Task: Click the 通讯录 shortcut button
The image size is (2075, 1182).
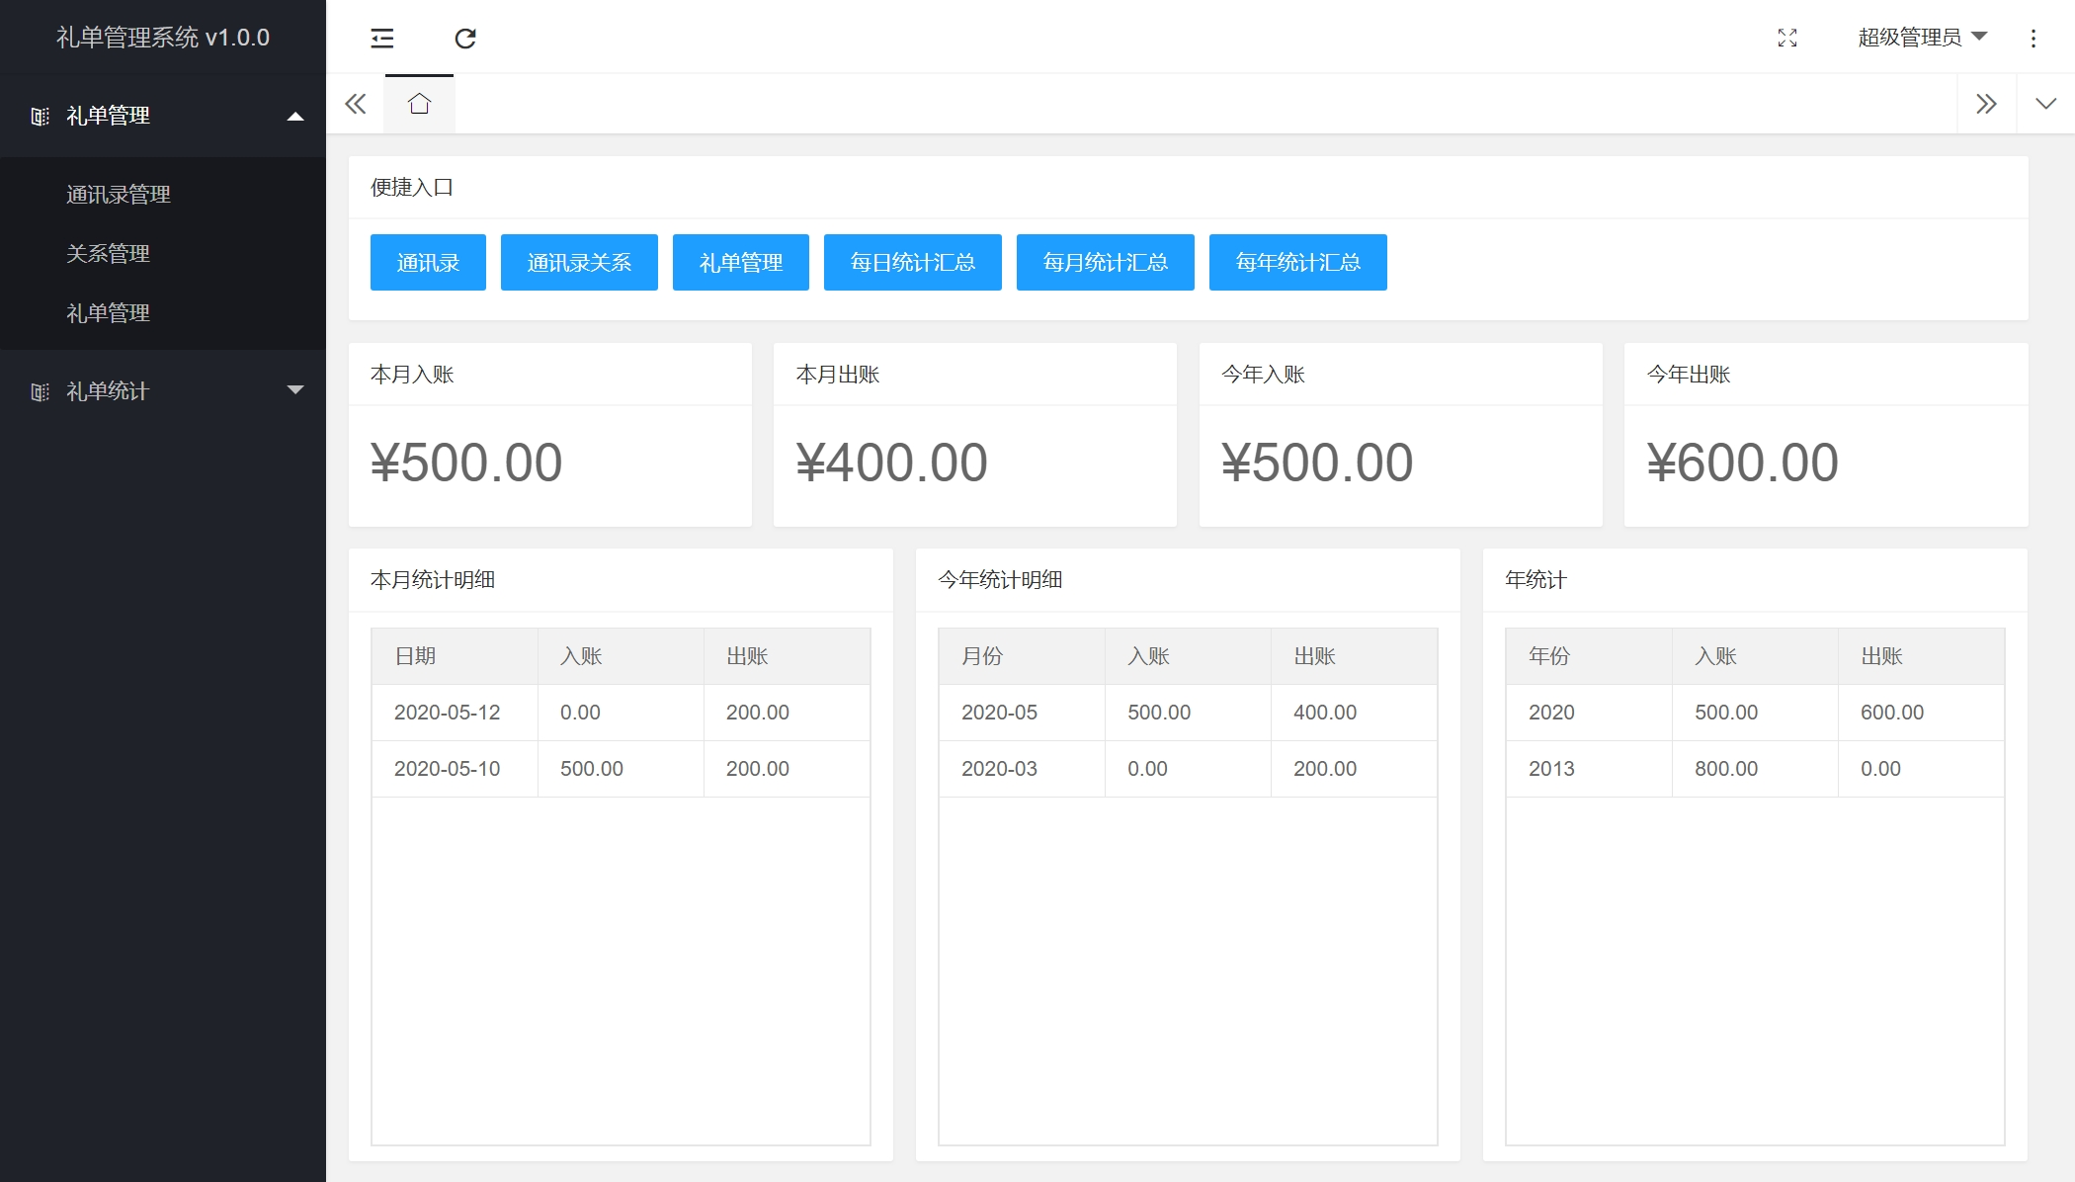Action: 428,263
